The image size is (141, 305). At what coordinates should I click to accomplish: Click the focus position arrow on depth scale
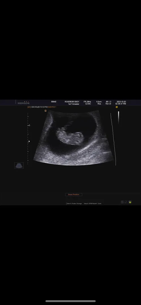[x=29, y=141]
